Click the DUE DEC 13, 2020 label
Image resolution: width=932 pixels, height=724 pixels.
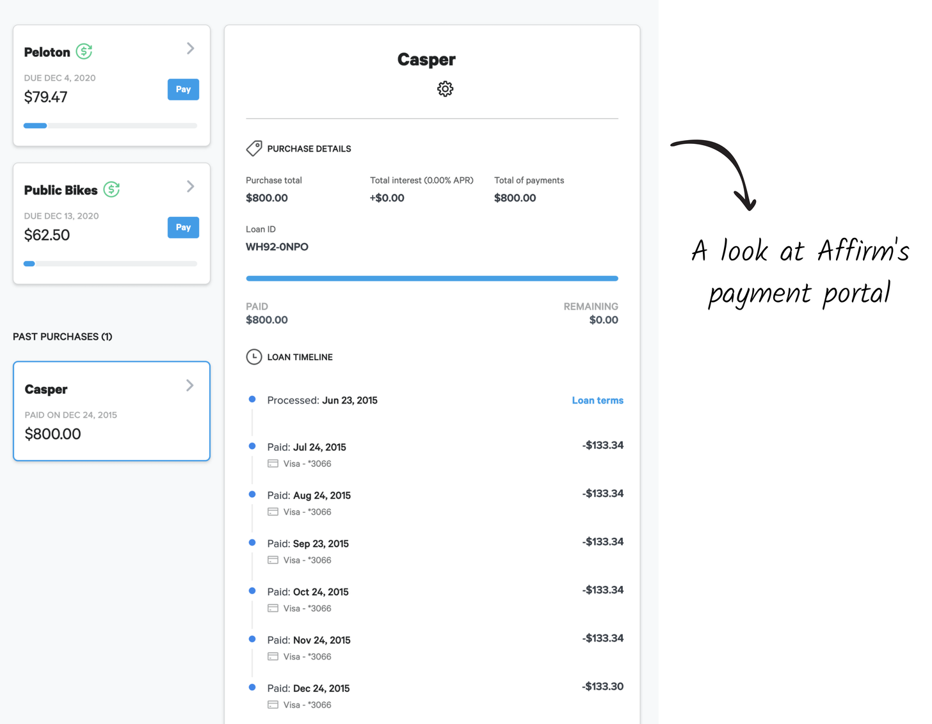61,216
